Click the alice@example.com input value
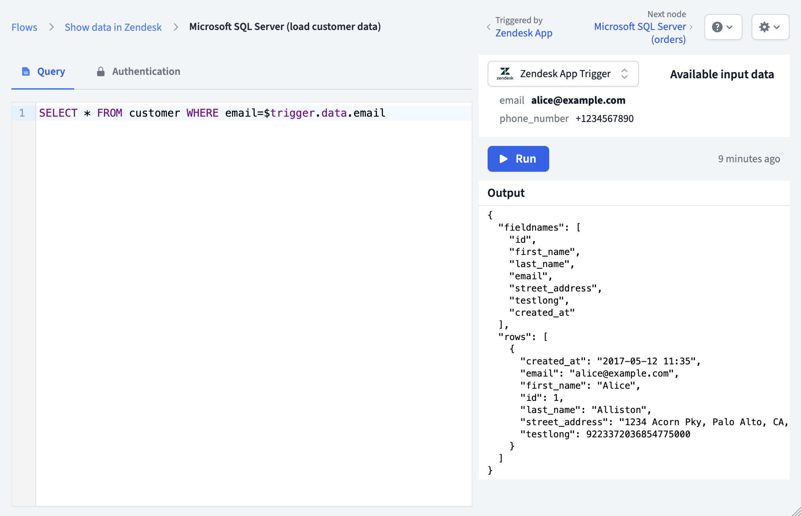Screen dimensions: 801x516 coord(578,100)
